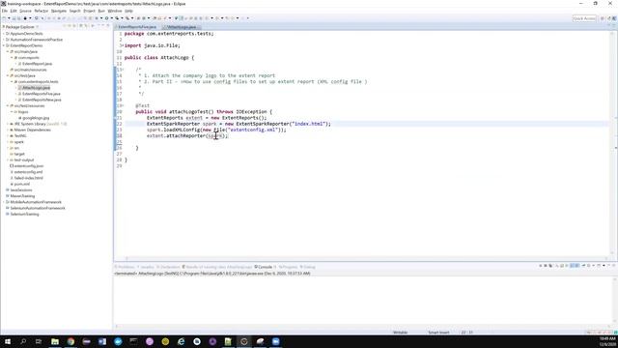Open the Source menu
The image size is (618, 348).
(x=25, y=11)
